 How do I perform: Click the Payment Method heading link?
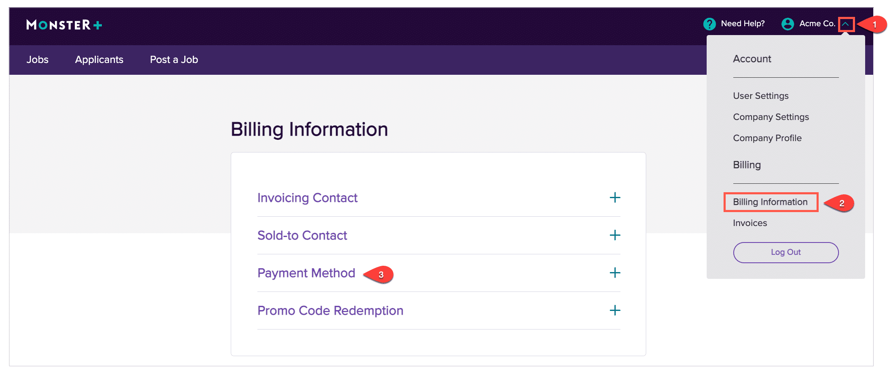[306, 273]
